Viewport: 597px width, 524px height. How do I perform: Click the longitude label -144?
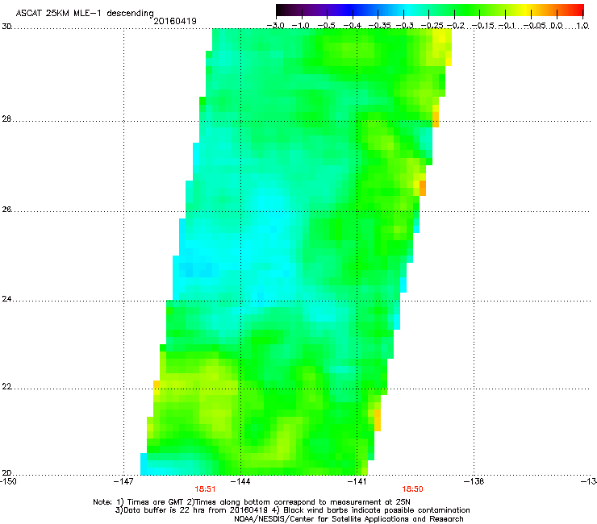coord(240,481)
